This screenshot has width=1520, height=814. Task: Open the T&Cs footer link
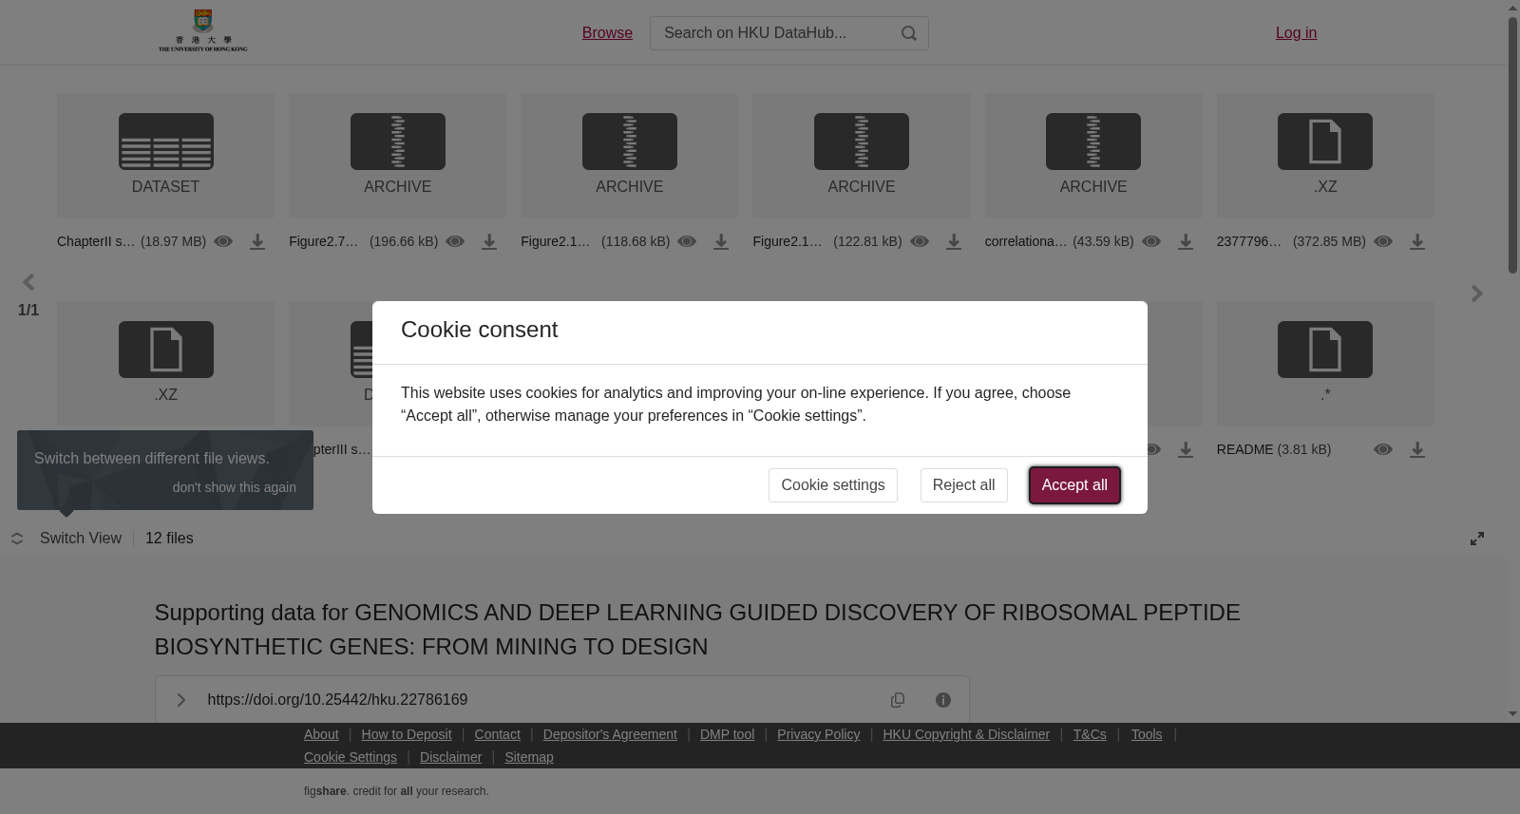tap(1090, 734)
